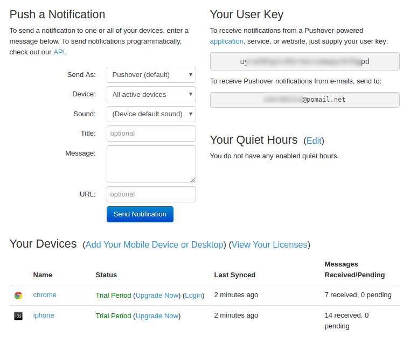Focus the Title input field
Screen dimensions: 410x337
[x=151, y=134]
